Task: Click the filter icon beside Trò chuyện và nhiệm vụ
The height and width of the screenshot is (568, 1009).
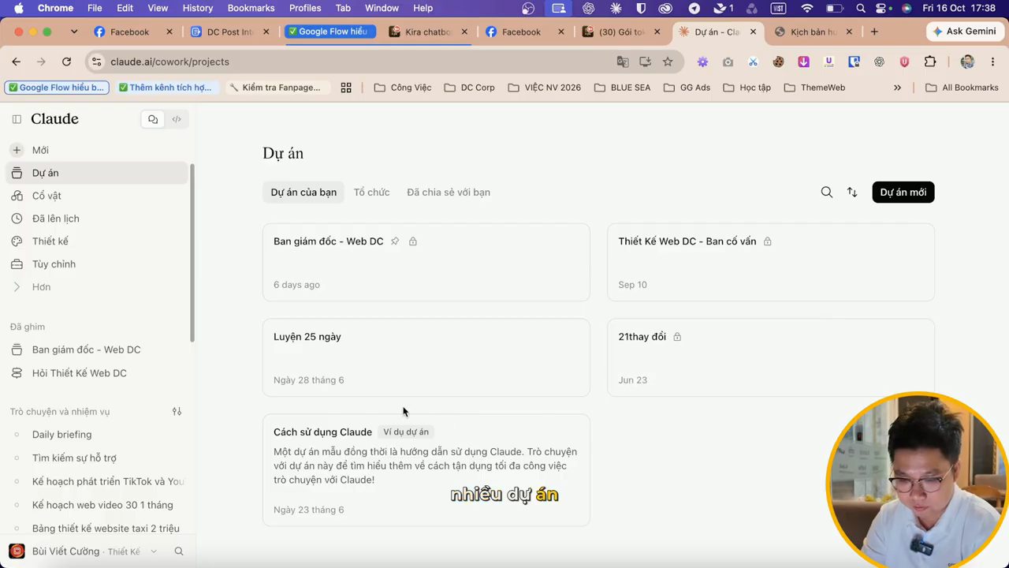Action: (177, 412)
